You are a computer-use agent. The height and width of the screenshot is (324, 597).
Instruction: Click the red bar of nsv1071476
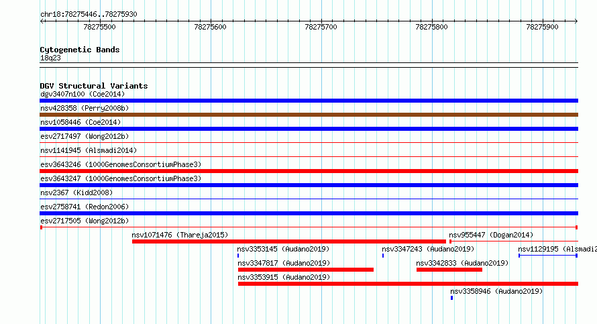pos(289,241)
